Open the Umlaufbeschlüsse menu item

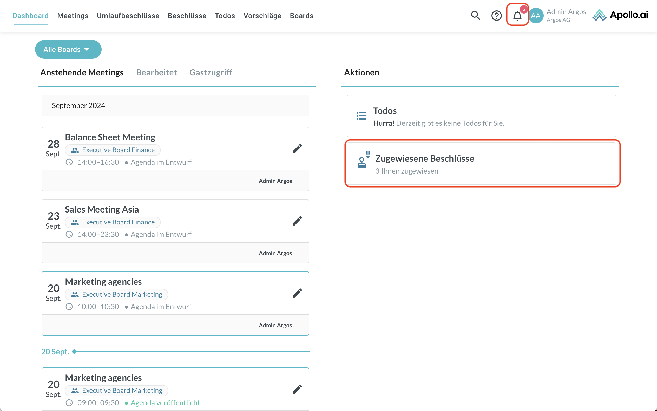(128, 16)
